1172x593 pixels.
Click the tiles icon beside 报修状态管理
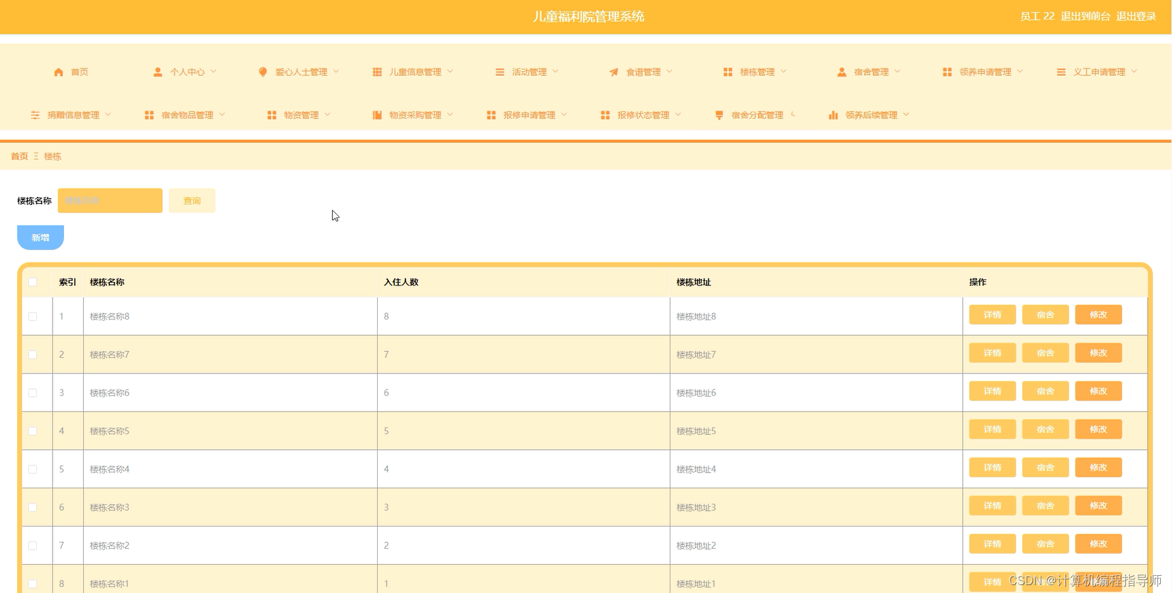605,115
